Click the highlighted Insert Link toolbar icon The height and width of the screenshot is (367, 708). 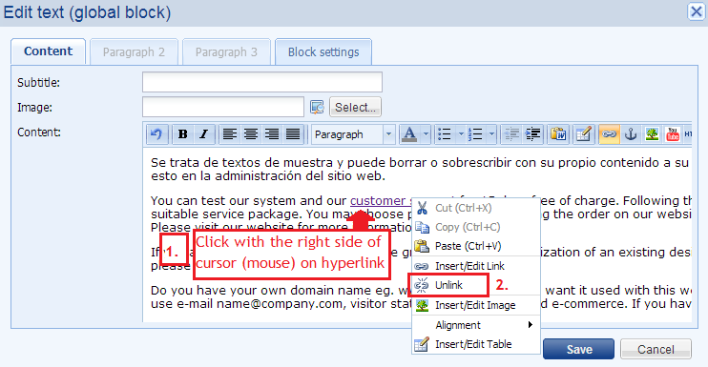click(609, 133)
